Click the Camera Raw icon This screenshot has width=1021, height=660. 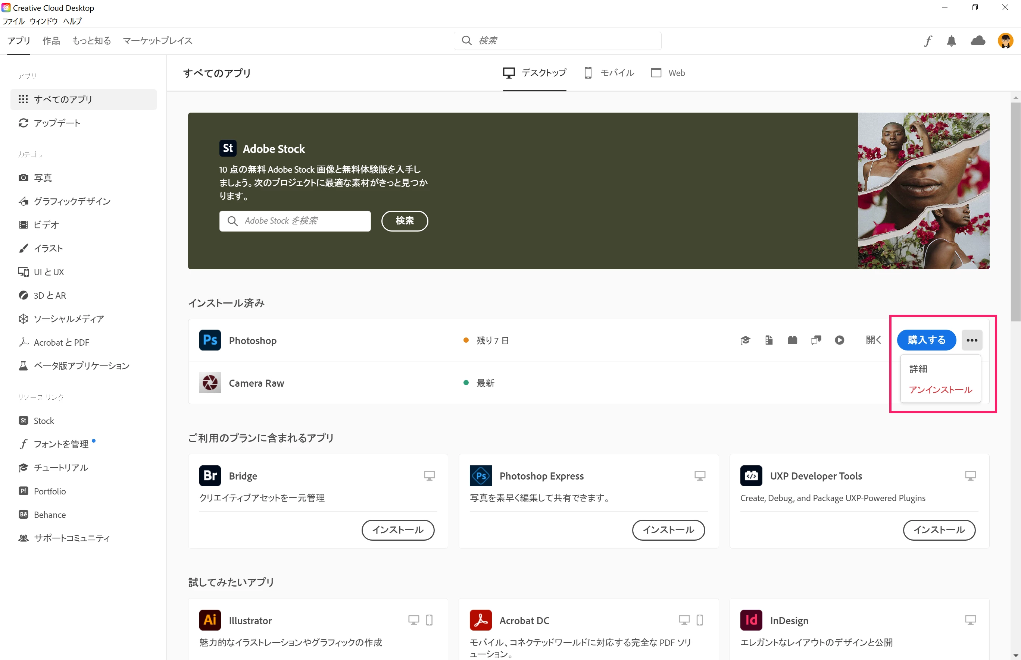(x=210, y=383)
